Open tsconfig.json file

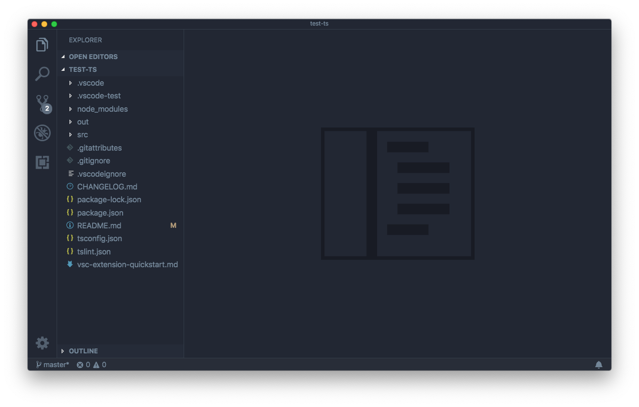pos(120,238)
